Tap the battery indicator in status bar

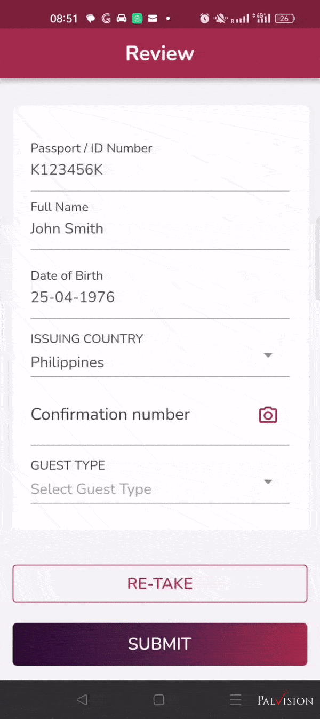[x=285, y=19]
